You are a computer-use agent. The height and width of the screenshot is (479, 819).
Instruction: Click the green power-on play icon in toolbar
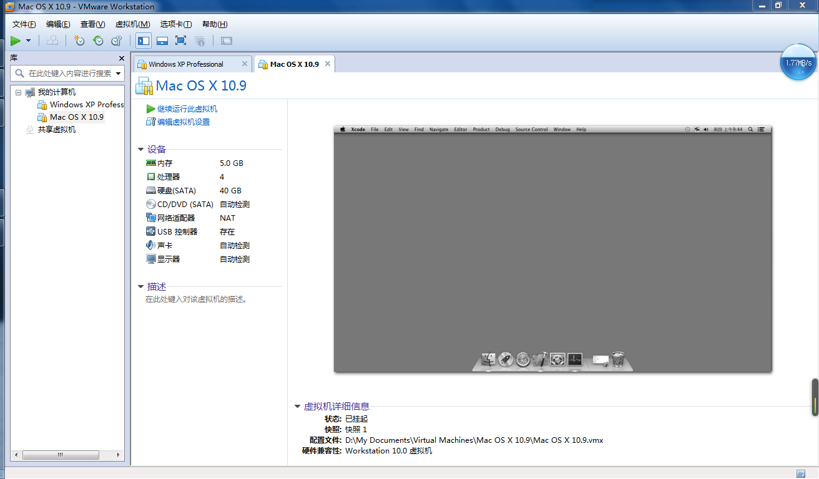coord(16,41)
